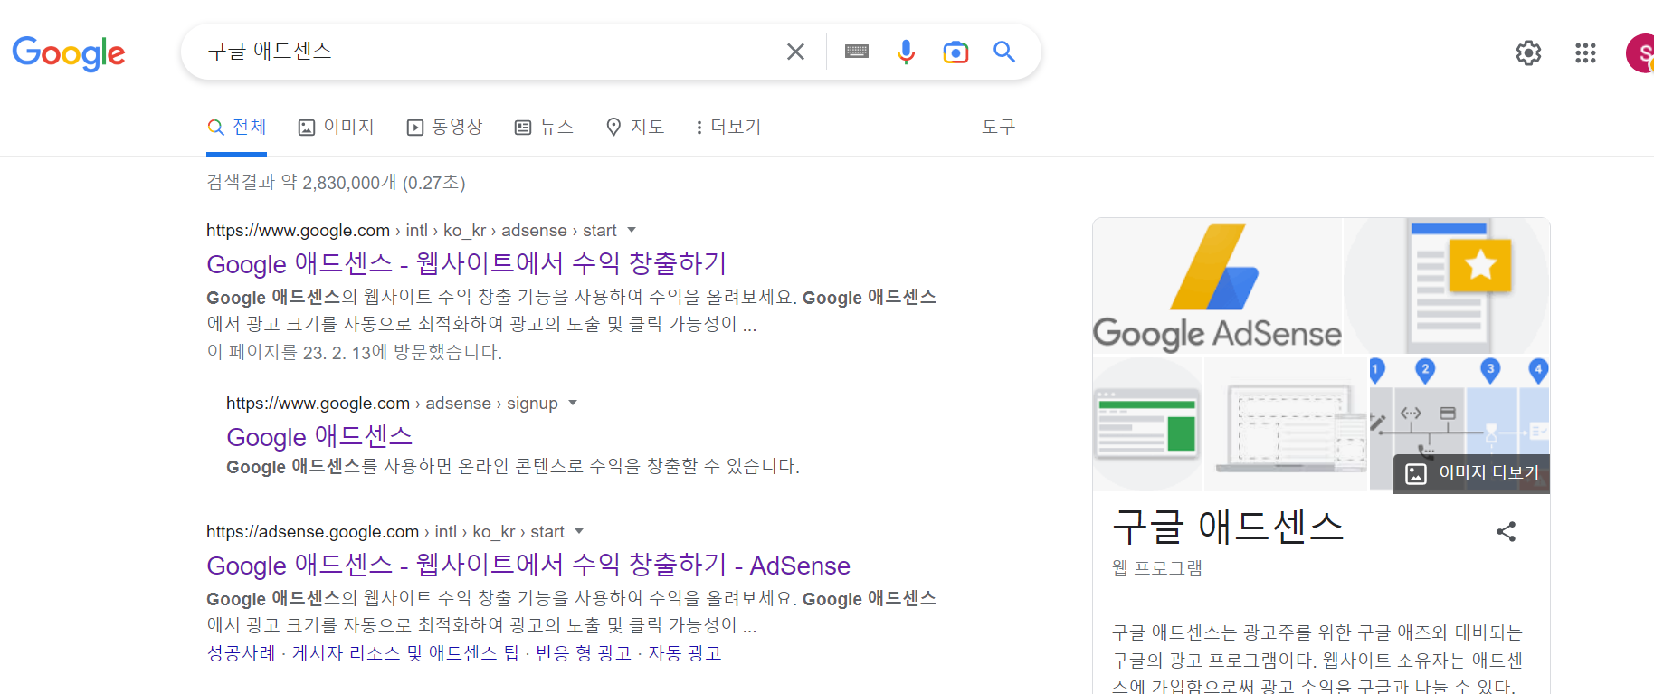
Task: Open the 성공사례 sitelink
Action: click(241, 652)
